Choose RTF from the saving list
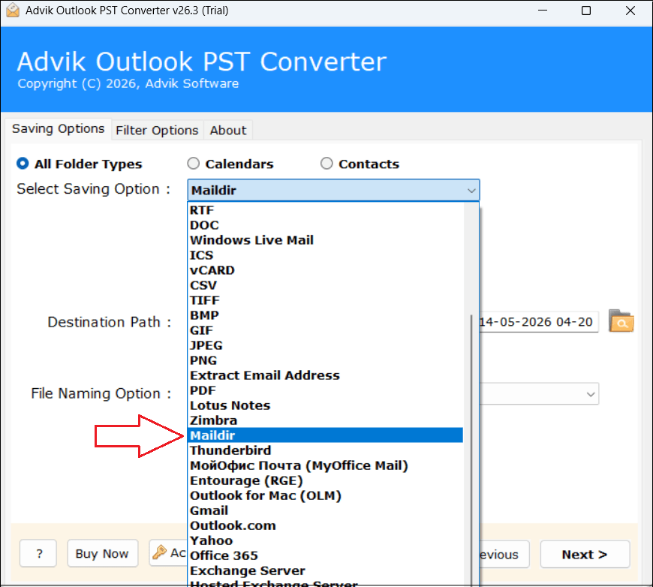Image resolution: width=653 pixels, height=587 pixels. [325, 210]
